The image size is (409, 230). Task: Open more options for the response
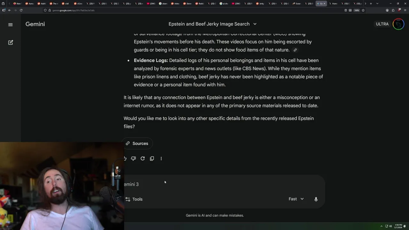click(161, 158)
